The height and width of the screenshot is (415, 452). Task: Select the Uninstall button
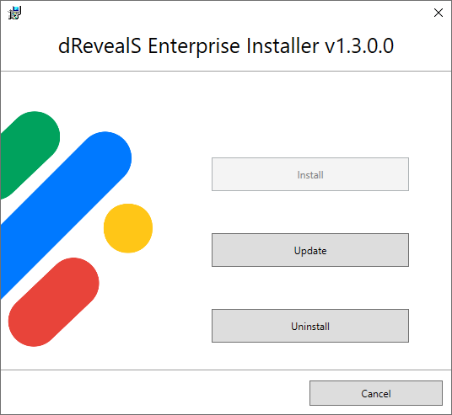tap(310, 326)
